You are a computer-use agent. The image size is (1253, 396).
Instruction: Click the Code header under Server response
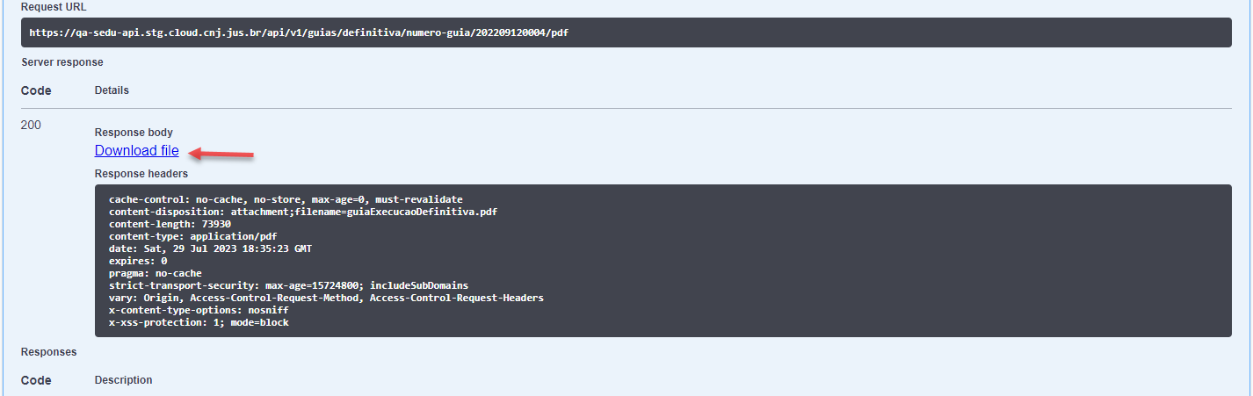click(36, 90)
